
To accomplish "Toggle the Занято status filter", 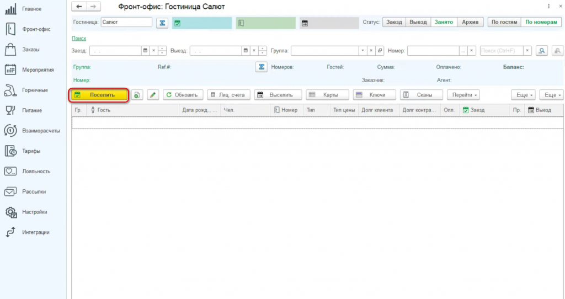I will pyautogui.click(x=444, y=22).
